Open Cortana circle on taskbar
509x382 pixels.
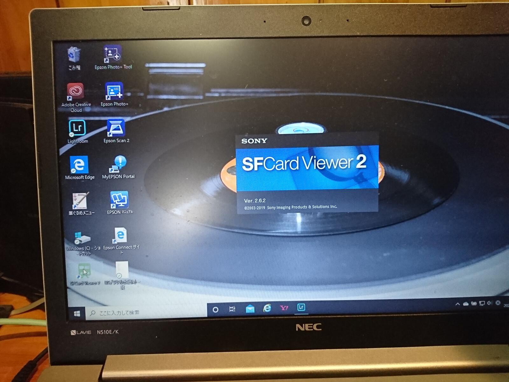tap(215, 309)
